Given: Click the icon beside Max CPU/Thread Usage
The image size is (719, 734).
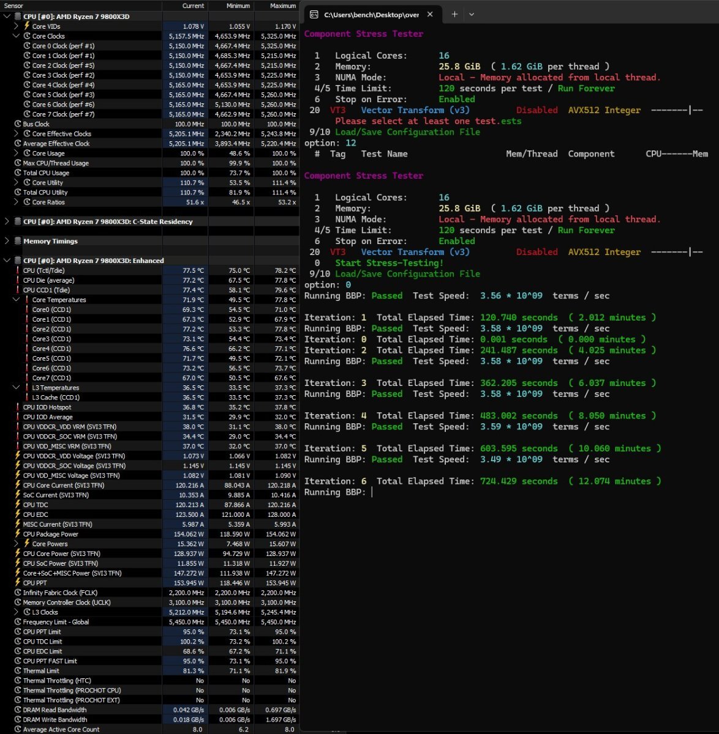Looking at the screenshot, I should point(18,163).
